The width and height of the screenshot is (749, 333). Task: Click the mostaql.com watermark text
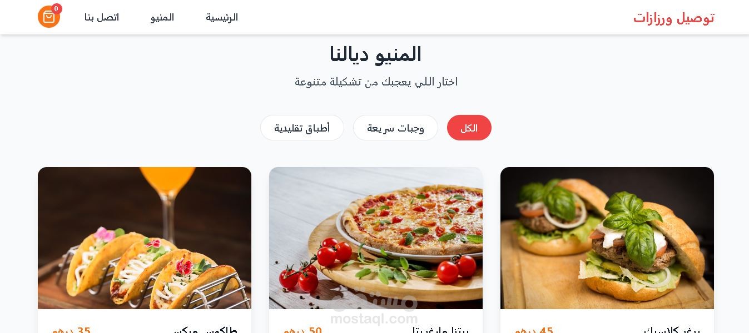[374, 319]
